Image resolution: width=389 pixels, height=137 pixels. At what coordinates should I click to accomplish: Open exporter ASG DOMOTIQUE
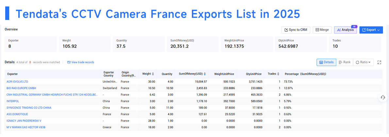point(18,114)
